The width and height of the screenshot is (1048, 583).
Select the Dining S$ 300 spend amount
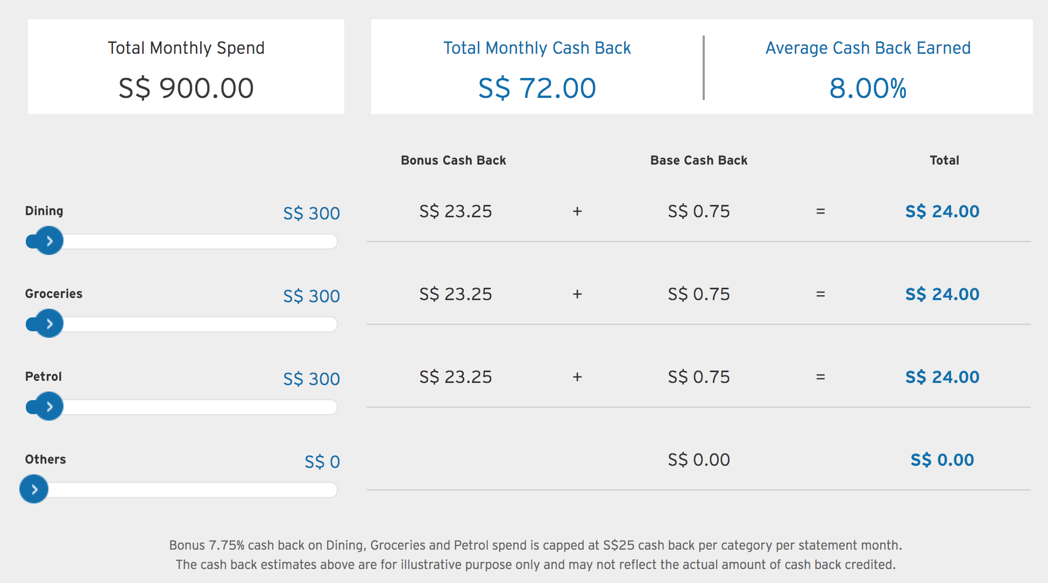(x=311, y=214)
